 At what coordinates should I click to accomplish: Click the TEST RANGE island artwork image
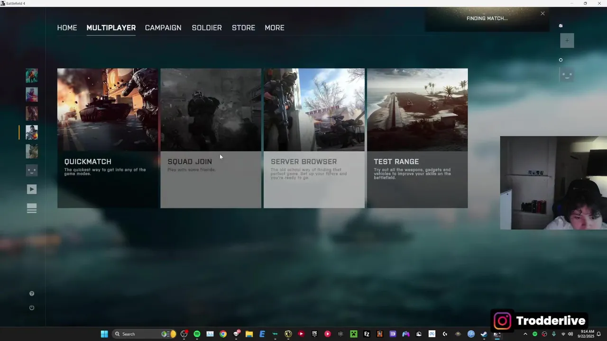(417, 110)
